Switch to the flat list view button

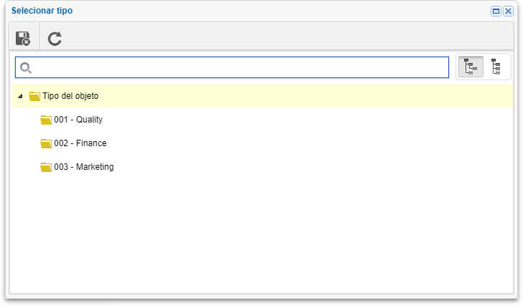click(x=496, y=67)
